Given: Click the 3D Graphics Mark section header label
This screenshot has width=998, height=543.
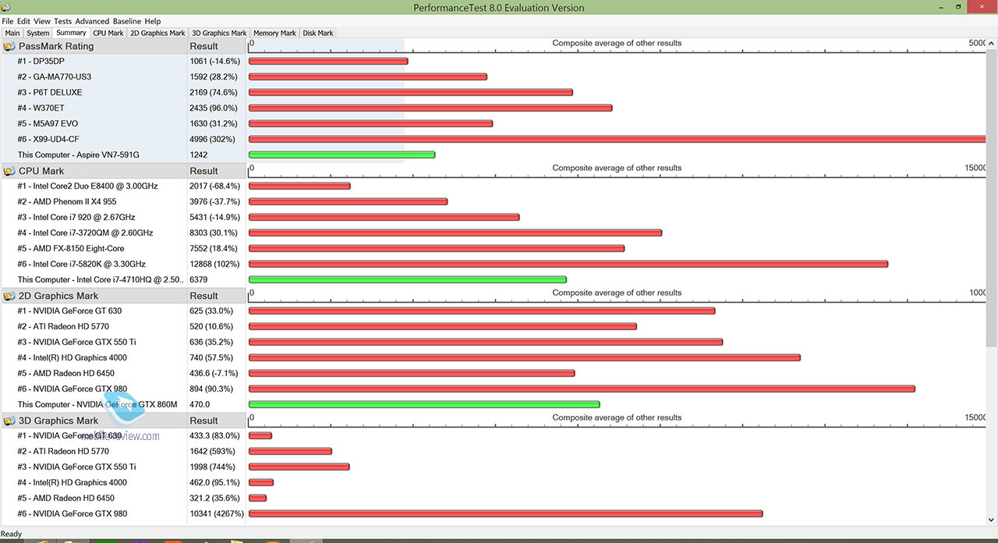Looking at the screenshot, I should pyautogui.click(x=58, y=421).
